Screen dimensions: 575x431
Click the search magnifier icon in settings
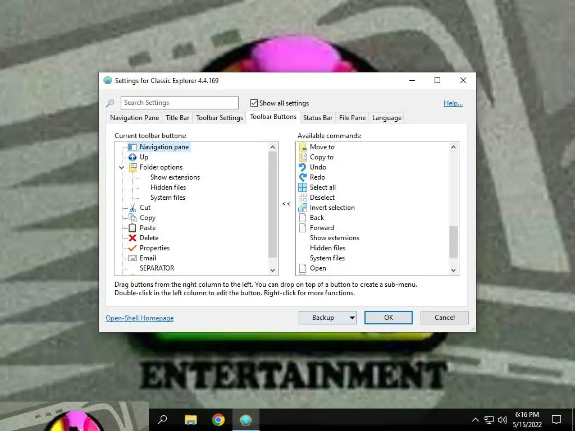(x=110, y=103)
